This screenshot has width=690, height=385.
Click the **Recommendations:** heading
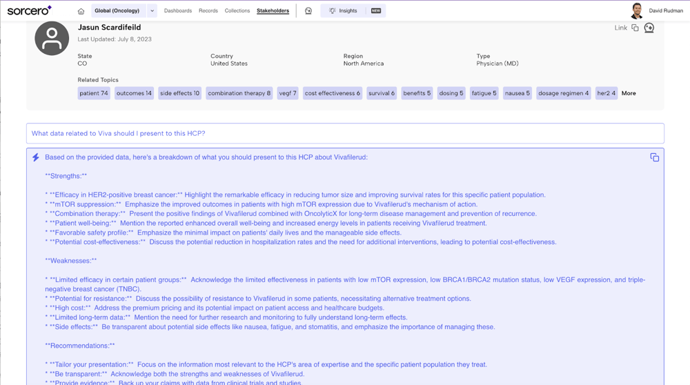click(79, 346)
